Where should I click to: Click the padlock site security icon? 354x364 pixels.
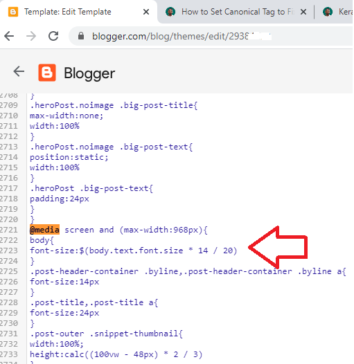pyautogui.click(x=81, y=36)
